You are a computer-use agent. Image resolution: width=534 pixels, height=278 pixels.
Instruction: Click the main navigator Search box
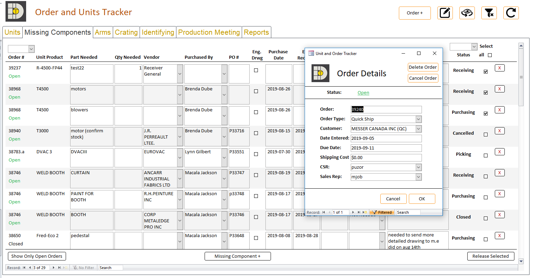[111, 268]
